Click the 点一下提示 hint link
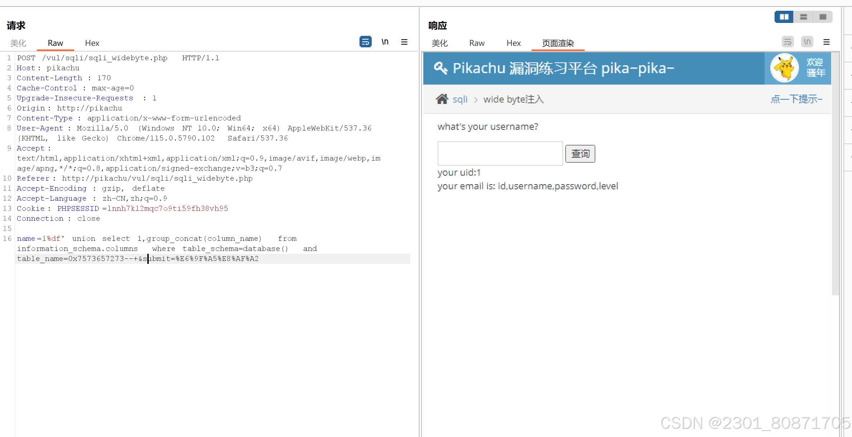Screen dimensions: 852x437 [x=796, y=99]
